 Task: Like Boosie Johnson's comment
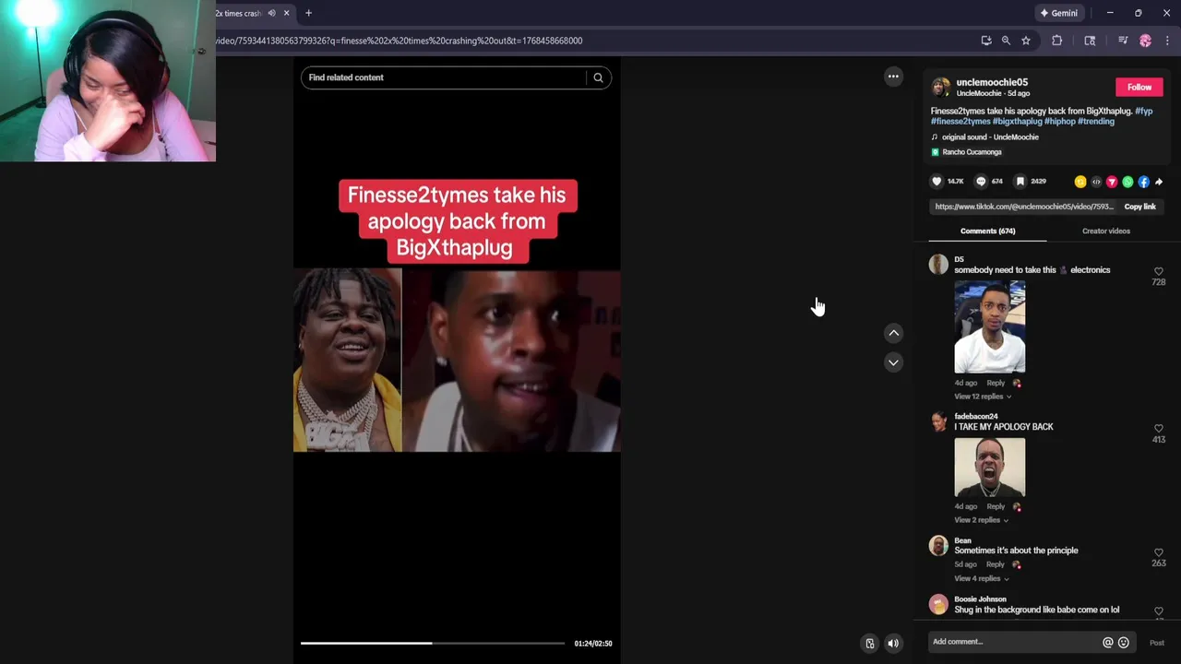coord(1159,611)
